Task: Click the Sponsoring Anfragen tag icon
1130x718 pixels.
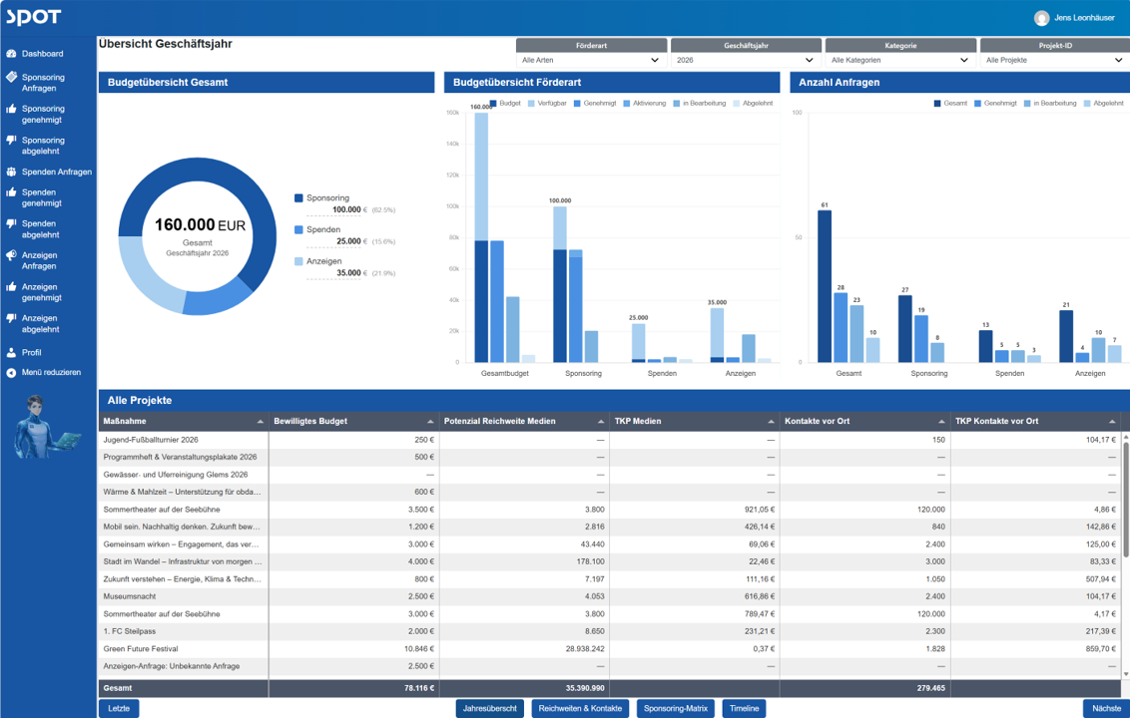Action: coord(12,77)
